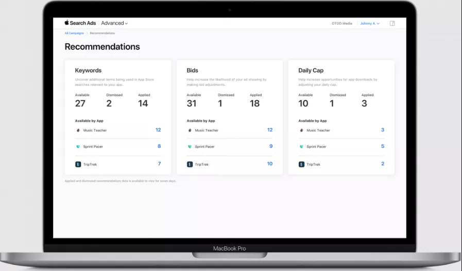Click the seven days data footnote
462x271 pixels.
click(x=120, y=181)
